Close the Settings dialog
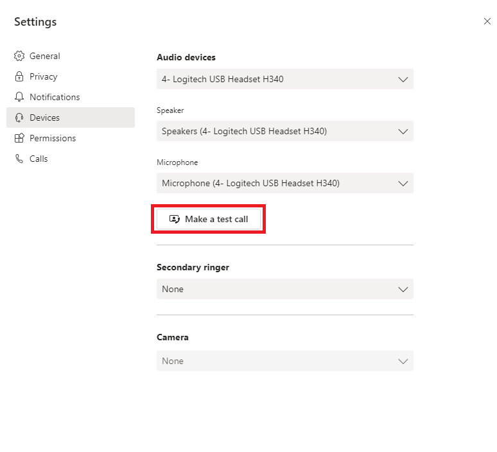Screen dimensions: 497x452 point(487,21)
